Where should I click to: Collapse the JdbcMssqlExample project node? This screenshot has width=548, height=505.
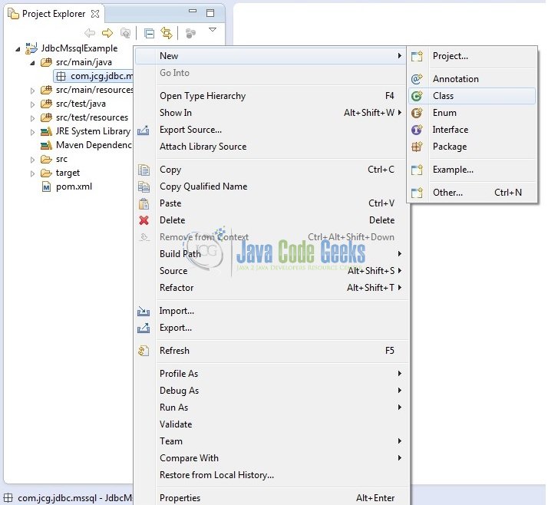18,49
